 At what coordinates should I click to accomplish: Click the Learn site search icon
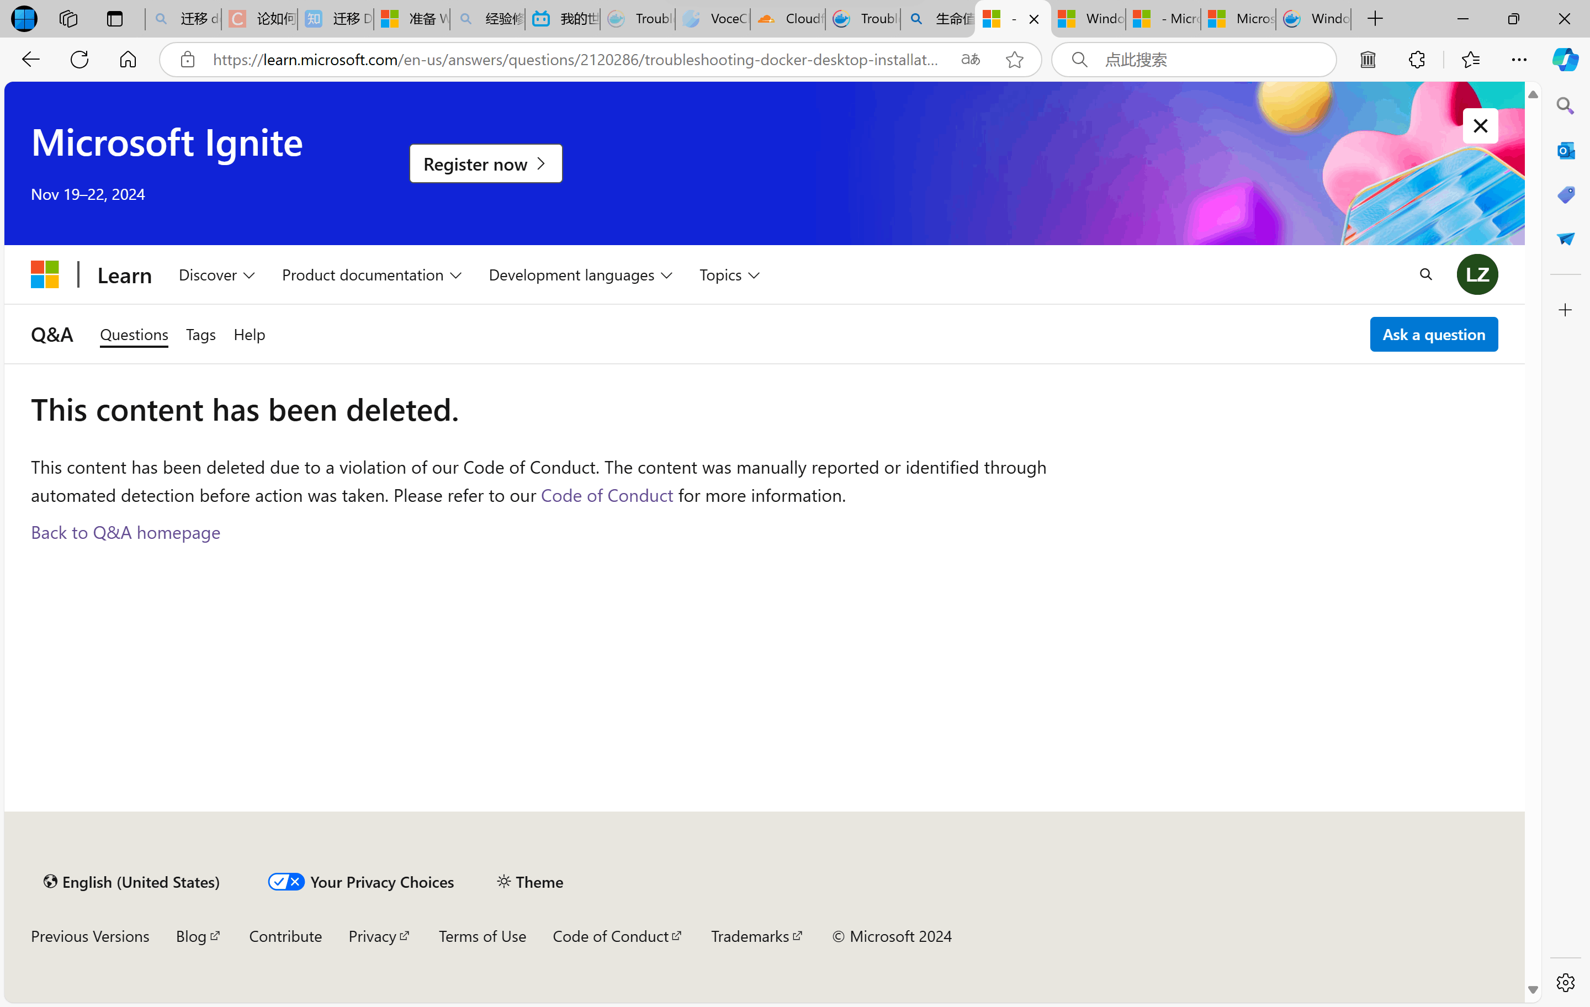point(1425,275)
